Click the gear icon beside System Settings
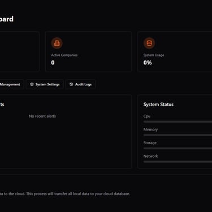 (x=32, y=84)
